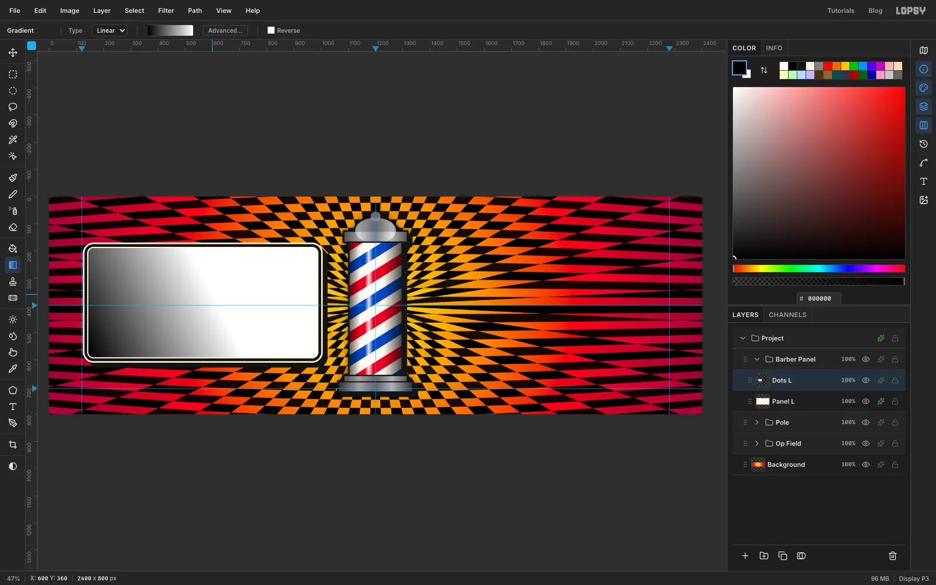Screen dimensions: 936x585
Task: Open the Filter menu
Action: pyautogui.click(x=166, y=11)
